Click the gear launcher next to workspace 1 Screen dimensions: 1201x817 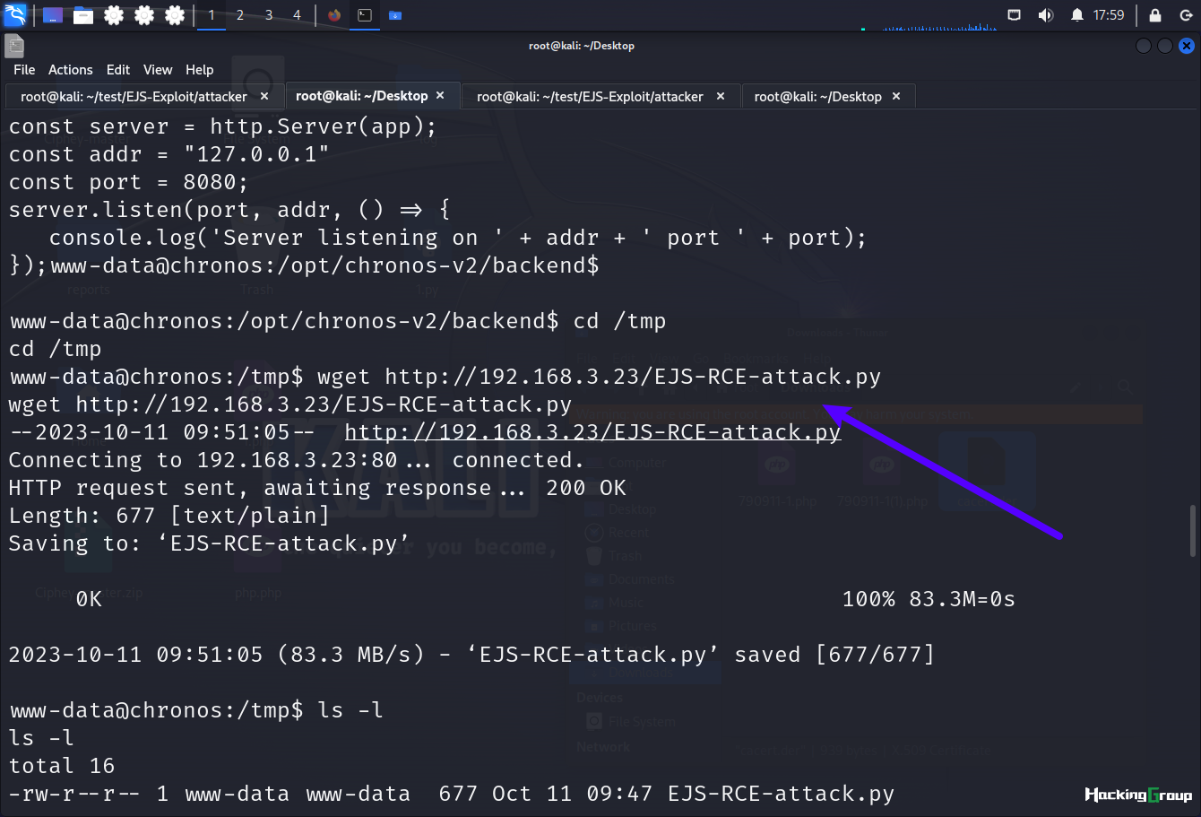pyautogui.click(x=175, y=15)
